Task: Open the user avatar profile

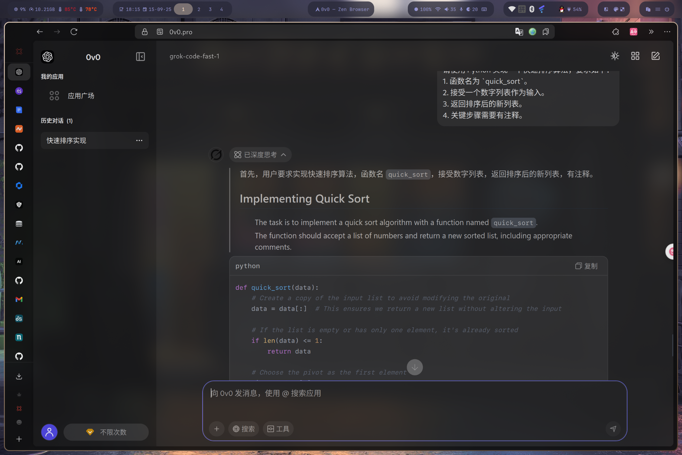Action: point(49,432)
